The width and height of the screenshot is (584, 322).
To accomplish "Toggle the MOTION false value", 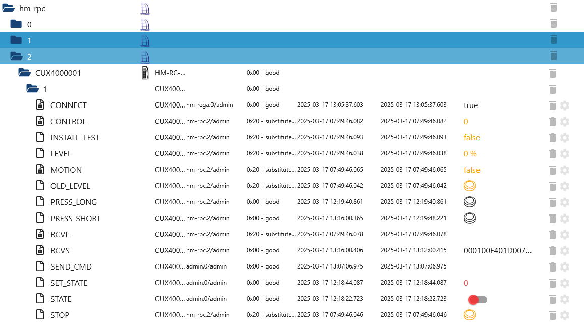I will (472, 170).
